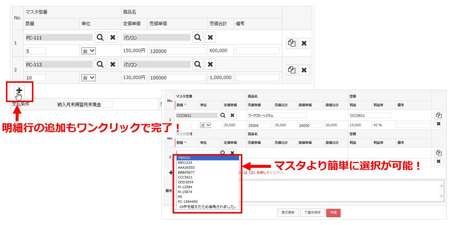The image size is (452, 225).
Task: Copy detail row 1 with duplicate icon
Action: point(292,43)
